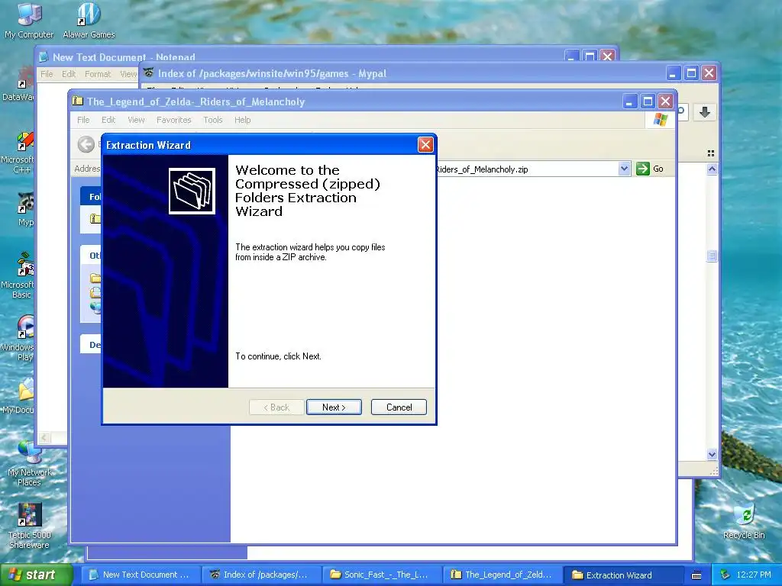Click the Windows flag logo in Explorer
The image size is (782, 586).
(660, 120)
